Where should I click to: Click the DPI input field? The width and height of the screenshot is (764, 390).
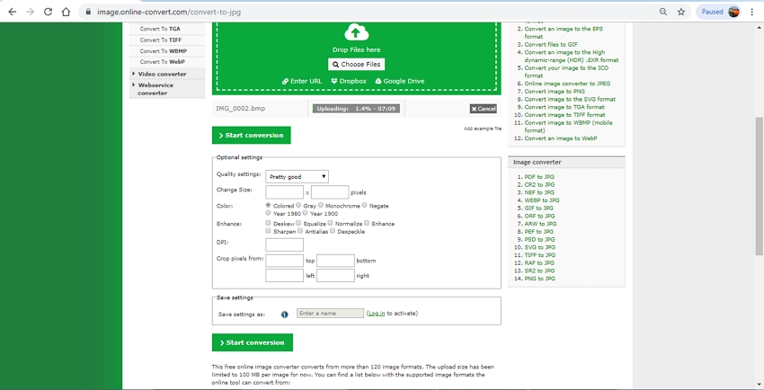284,244
